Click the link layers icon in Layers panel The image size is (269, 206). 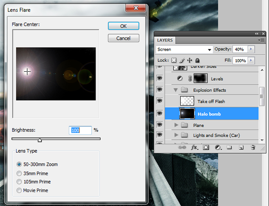(x=182, y=147)
